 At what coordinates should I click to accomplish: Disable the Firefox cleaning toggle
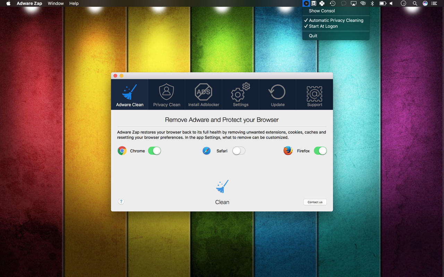pos(320,151)
